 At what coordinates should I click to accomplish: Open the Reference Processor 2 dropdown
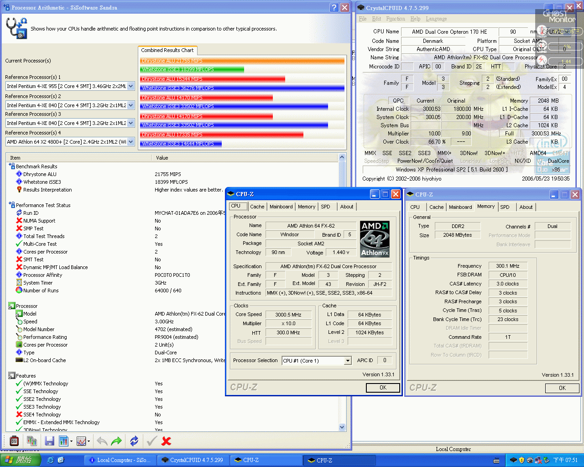[x=131, y=105]
